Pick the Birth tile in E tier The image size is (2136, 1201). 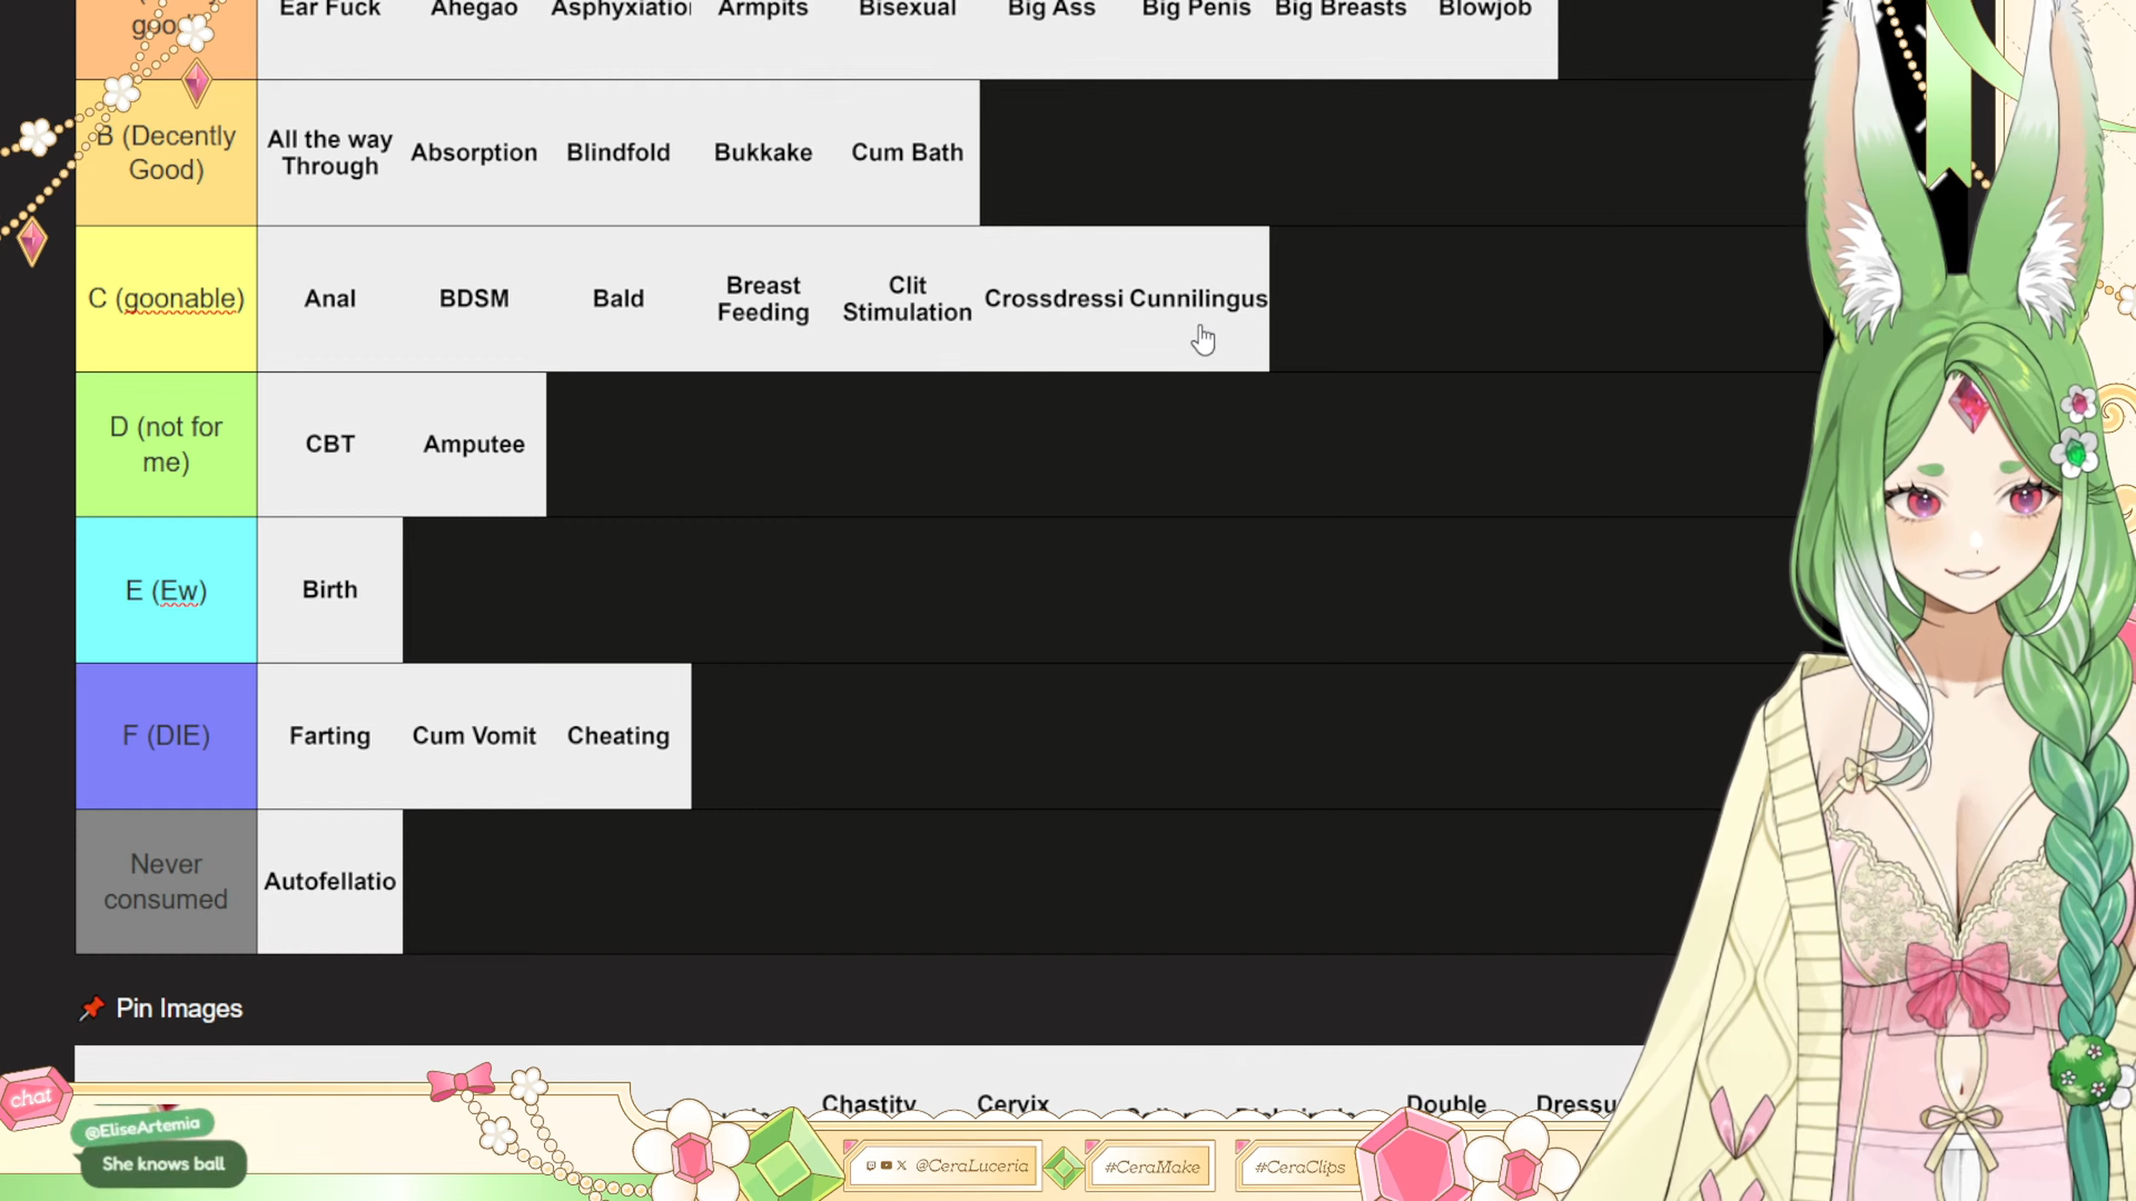coord(330,590)
